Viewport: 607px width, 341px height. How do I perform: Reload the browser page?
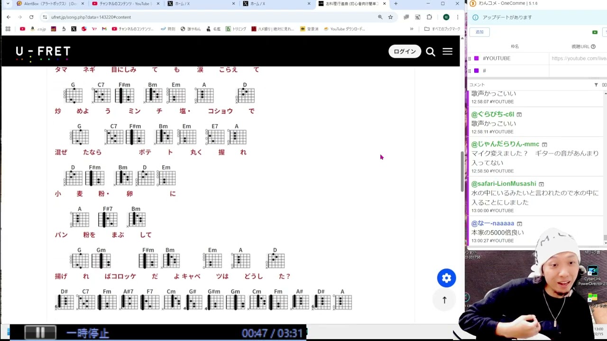point(31,17)
